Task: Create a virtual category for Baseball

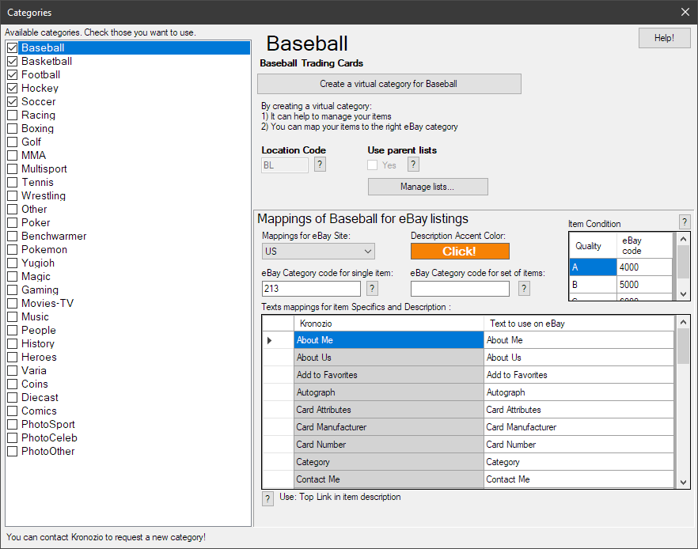Action: point(389,84)
